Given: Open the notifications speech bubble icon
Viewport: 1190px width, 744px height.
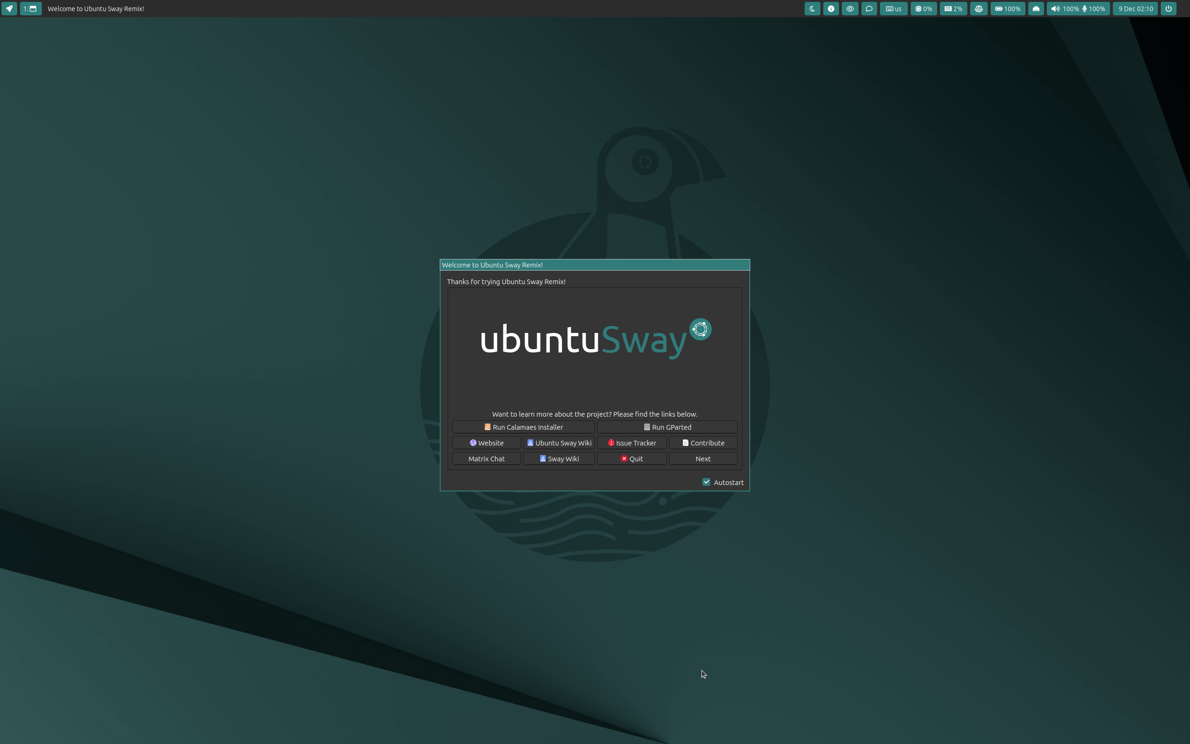Looking at the screenshot, I should 869,8.
